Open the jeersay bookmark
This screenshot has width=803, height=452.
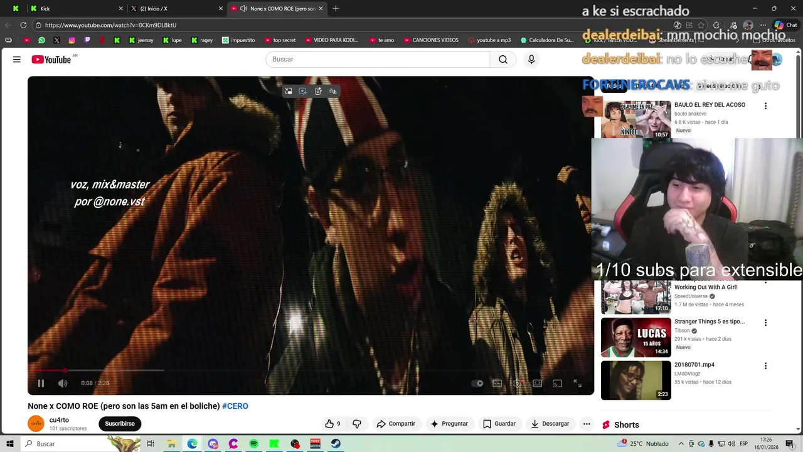(141, 40)
